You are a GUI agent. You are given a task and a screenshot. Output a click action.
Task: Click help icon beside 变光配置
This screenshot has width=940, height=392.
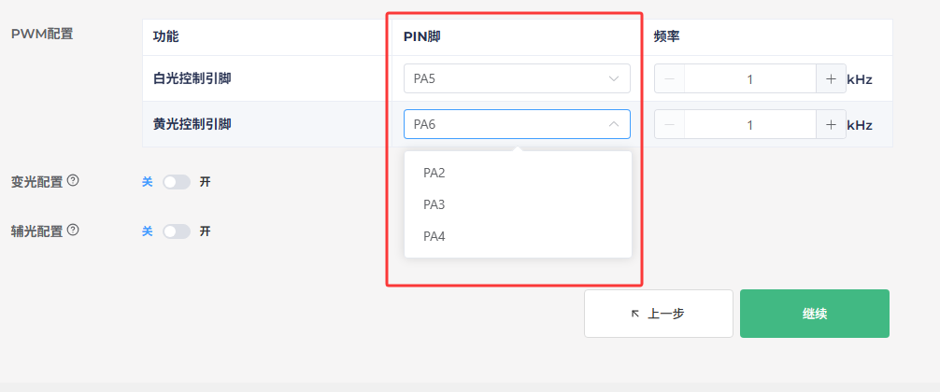click(73, 180)
